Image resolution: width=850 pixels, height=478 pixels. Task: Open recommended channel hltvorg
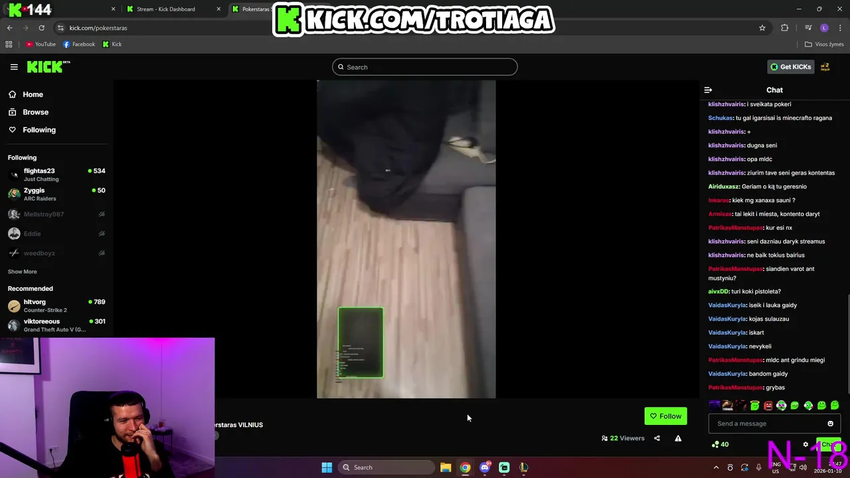coord(56,305)
